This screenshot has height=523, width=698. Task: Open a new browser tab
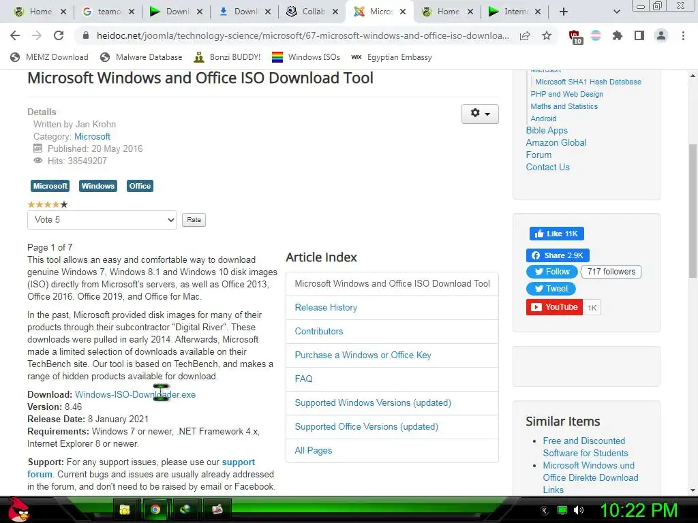(x=564, y=12)
